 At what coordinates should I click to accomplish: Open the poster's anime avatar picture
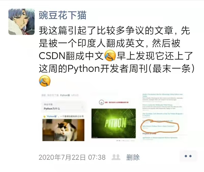[x=22, y=22]
